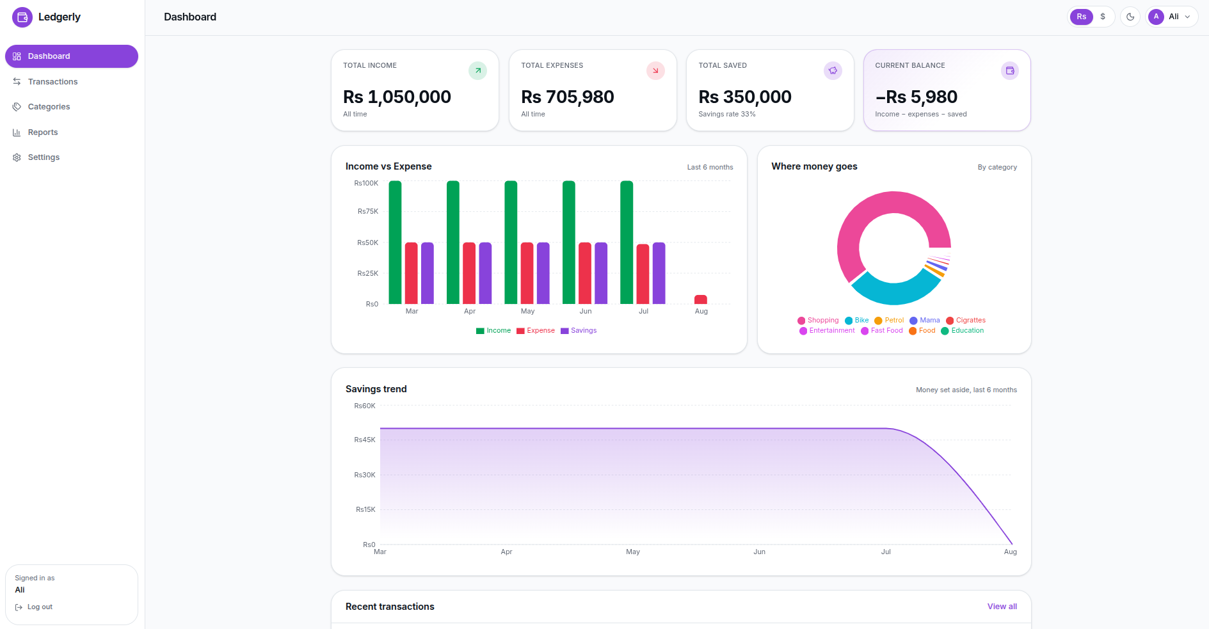This screenshot has width=1209, height=629.
Task: Toggle the Savings legend series
Action: point(579,331)
